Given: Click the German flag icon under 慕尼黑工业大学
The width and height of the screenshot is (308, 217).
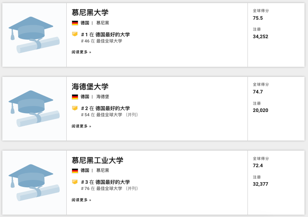Looking at the screenshot, I should (x=75, y=170).
